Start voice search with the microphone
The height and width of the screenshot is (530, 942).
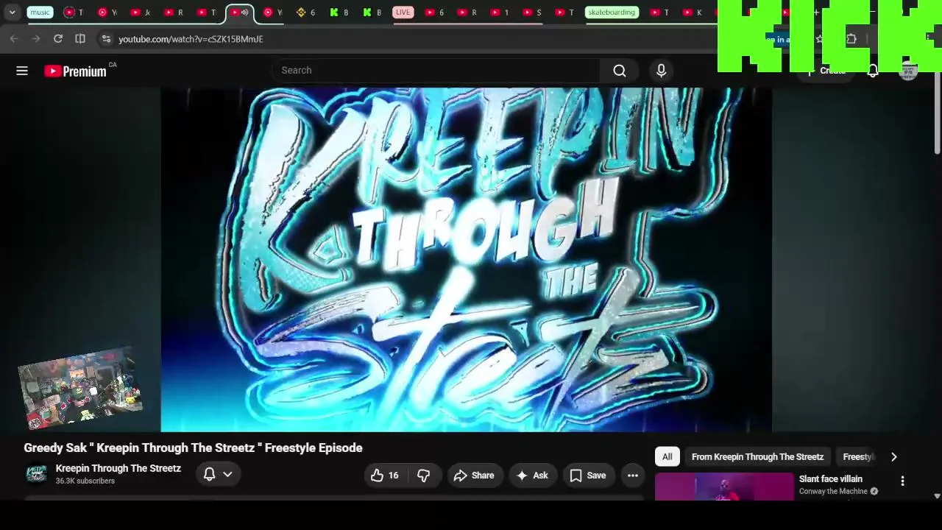click(661, 71)
